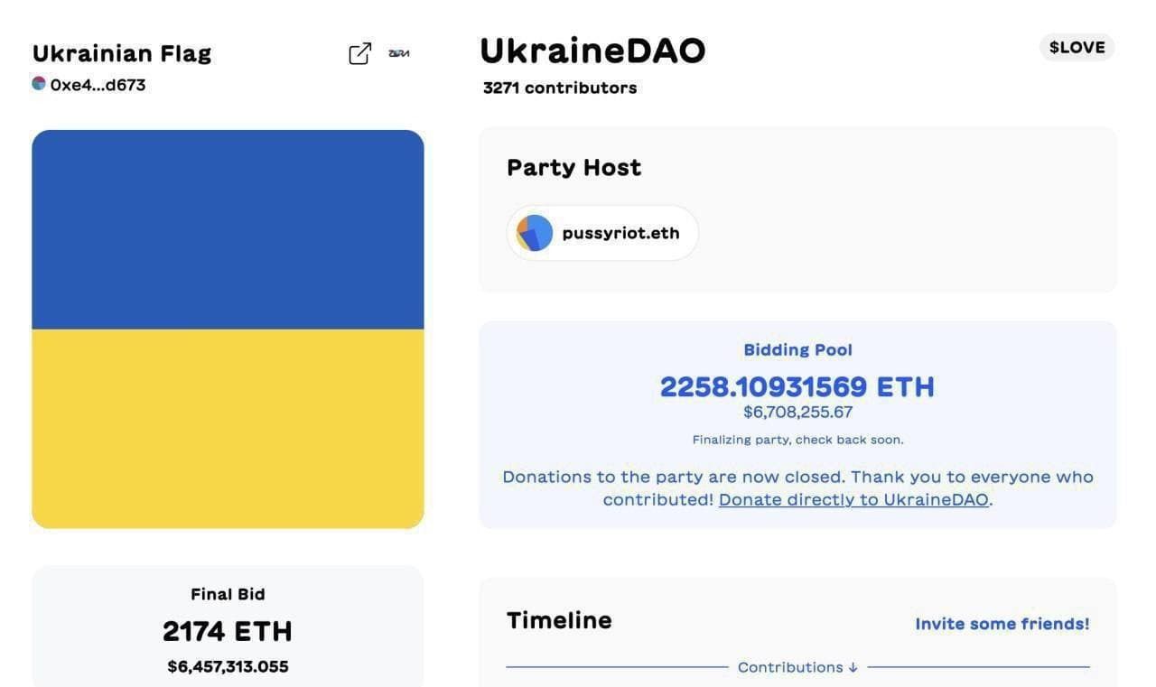Click the Timeline section heading
This screenshot has width=1156, height=687.
(x=559, y=620)
